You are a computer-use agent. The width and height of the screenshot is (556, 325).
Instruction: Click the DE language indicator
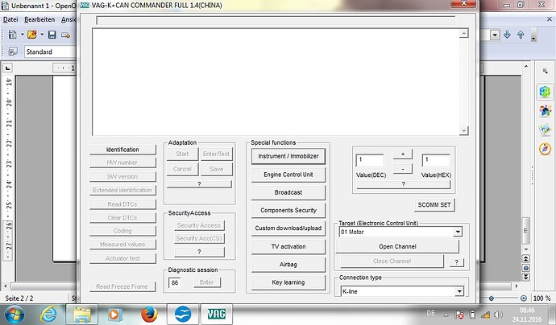[430, 313]
